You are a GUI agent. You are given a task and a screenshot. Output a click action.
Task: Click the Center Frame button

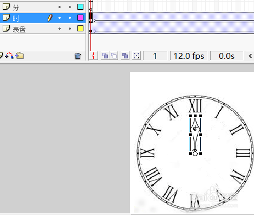click(94, 56)
